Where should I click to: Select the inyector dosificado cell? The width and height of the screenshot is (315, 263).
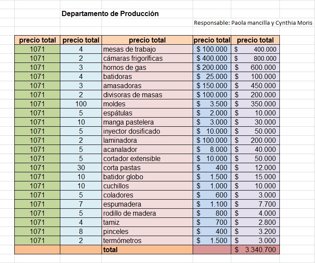pos(147,131)
